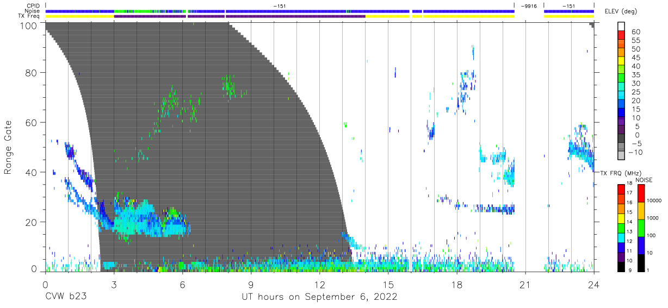Screen dimensions: 668x308
Task: Select the red TX FRQ segment between 18 and 17
Action: (621, 189)
